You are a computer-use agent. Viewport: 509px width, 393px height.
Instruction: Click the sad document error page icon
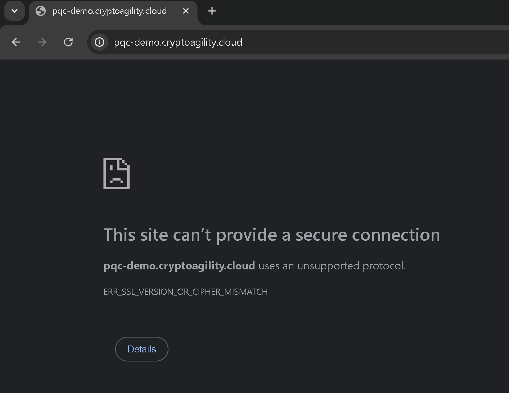pos(116,173)
